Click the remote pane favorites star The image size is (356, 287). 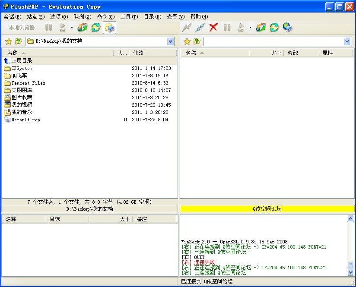pyautogui.click(x=187, y=41)
